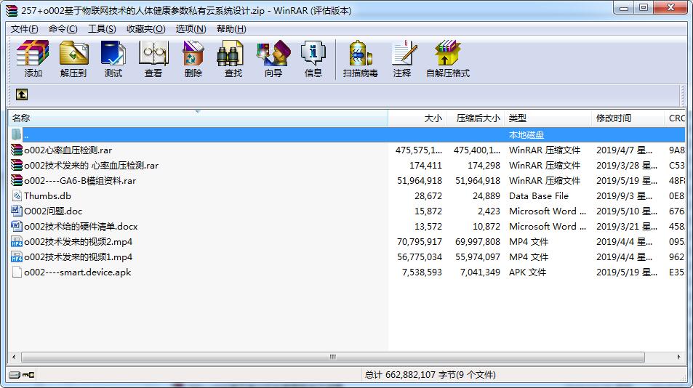Click the scrollbar right arrow

pos(679,357)
